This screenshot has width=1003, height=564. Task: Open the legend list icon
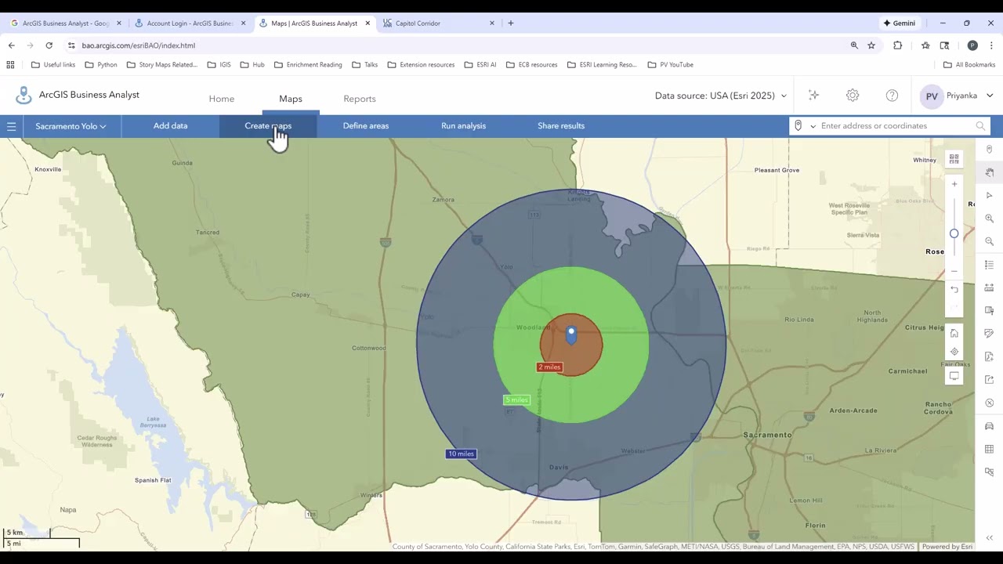[x=989, y=265]
